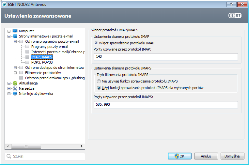249x165 pixels.
Task: Expand the Interfejs użytkownika tree node
Action: click(x=9, y=94)
